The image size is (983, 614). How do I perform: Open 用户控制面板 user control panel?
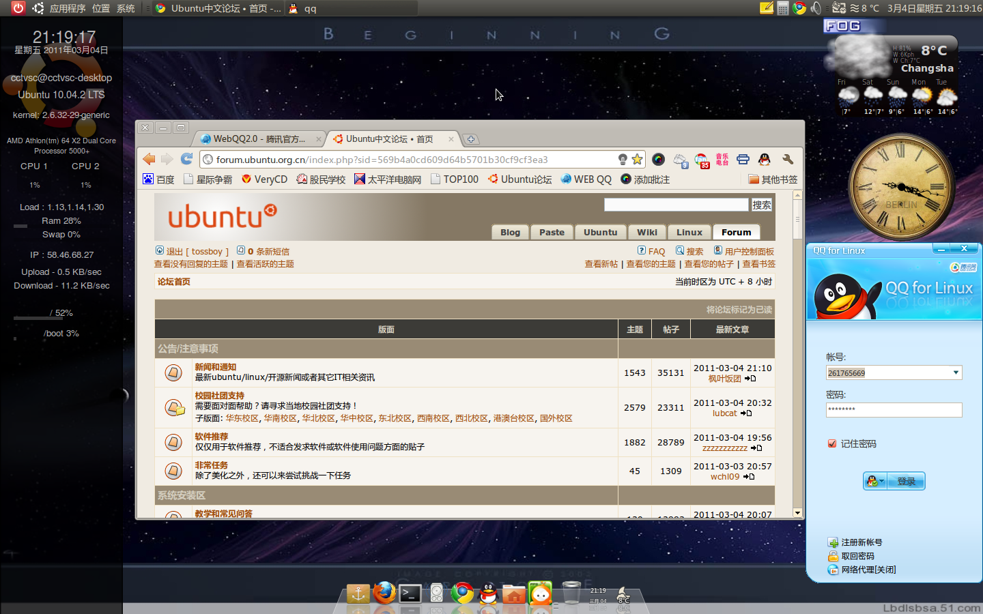pos(749,251)
